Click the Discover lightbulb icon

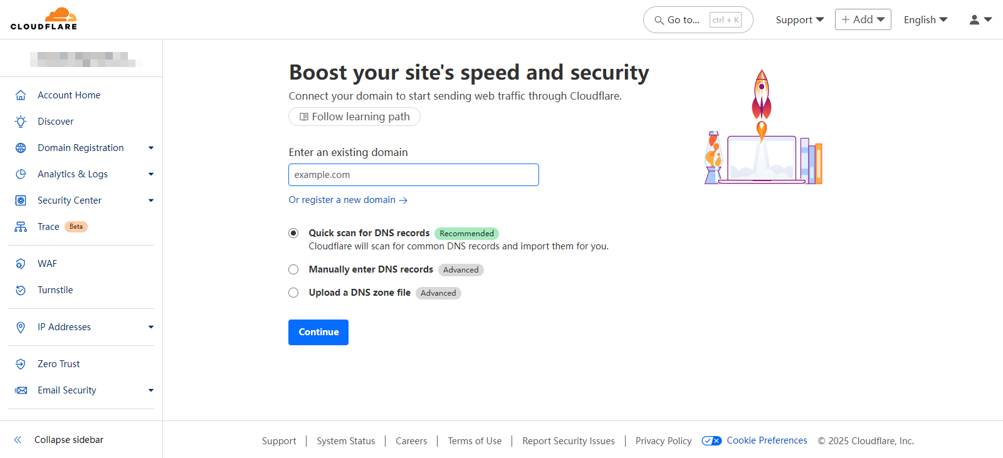21,122
